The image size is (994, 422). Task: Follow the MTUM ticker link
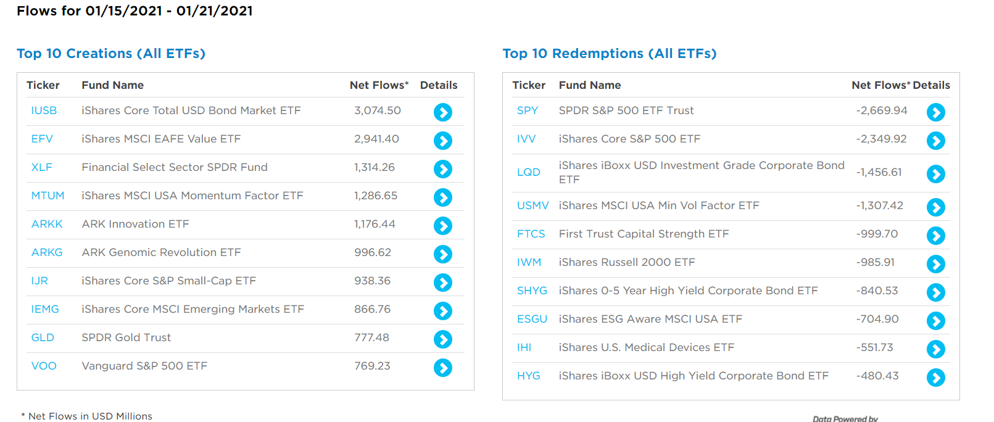click(48, 196)
